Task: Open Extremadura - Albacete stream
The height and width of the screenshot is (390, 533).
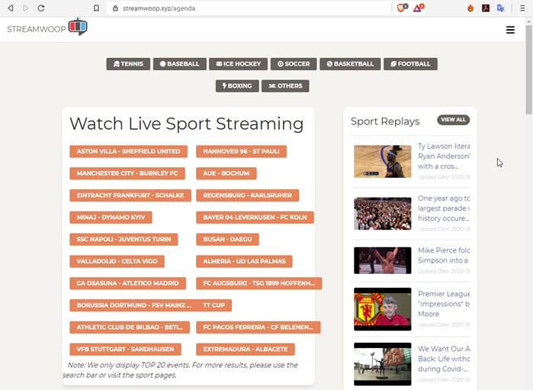Action: 246,349
